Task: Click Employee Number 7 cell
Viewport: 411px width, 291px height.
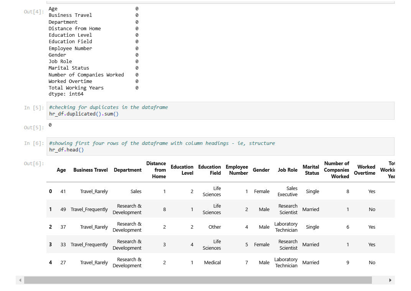Action: tap(247, 262)
